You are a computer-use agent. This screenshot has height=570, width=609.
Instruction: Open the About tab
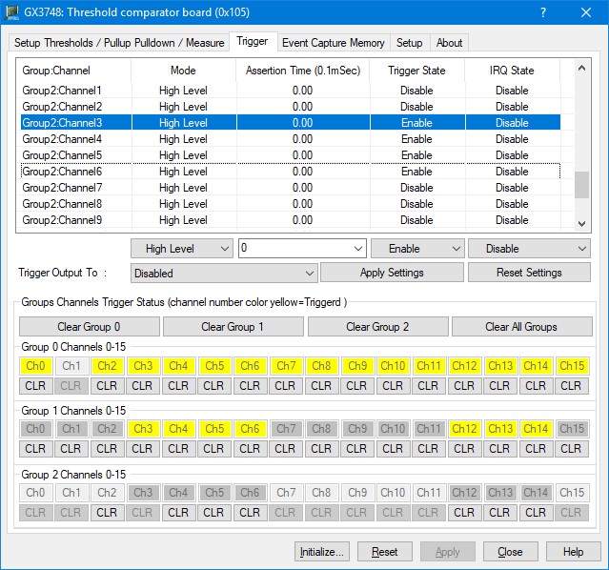(x=449, y=43)
